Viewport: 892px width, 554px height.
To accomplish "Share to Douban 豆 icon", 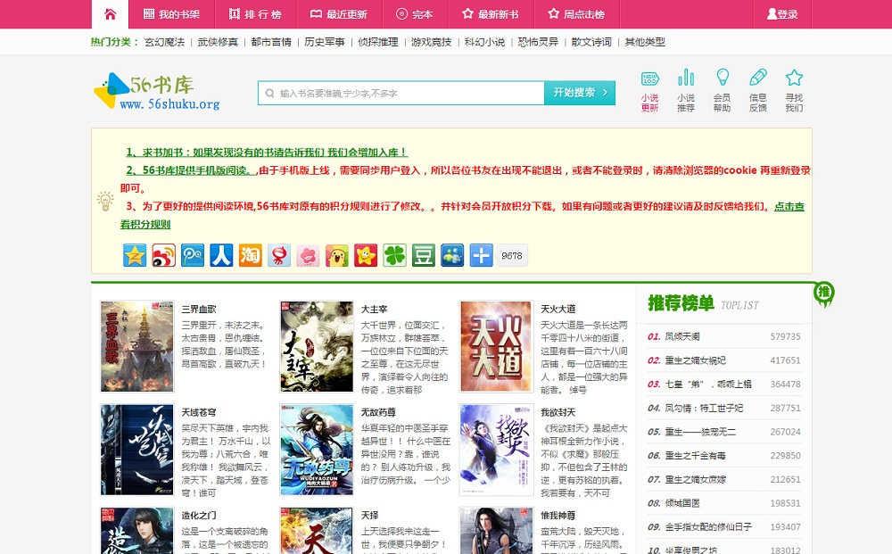I will click(423, 255).
